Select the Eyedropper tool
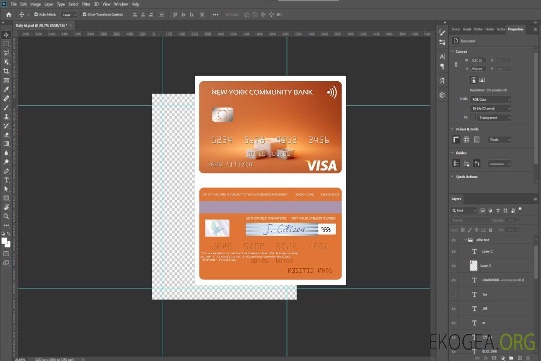Viewport: 541px width, 361px height. [x=6, y=89]
